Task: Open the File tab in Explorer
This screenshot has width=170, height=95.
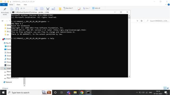Action: point(4,5)
